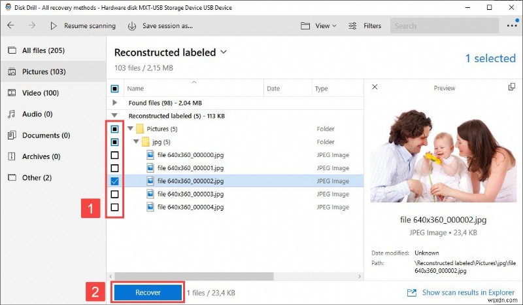Click the family photo preview image
Screen dimensions: 523x305
[444, 156]
